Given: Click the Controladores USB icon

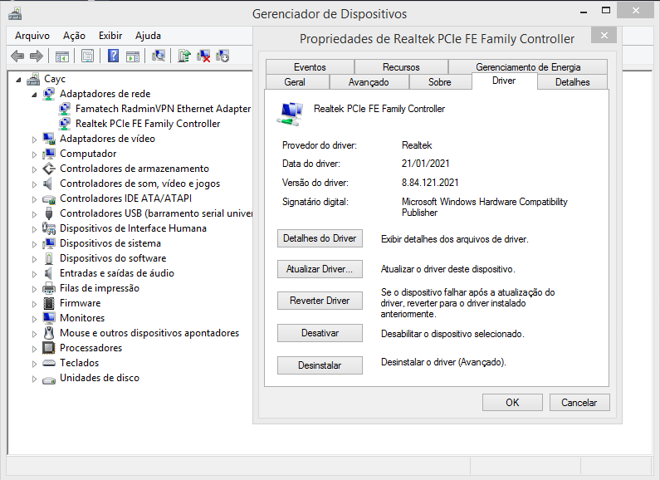Looking at the screenshot, I should pyautogui.click(x=49, y=213).
